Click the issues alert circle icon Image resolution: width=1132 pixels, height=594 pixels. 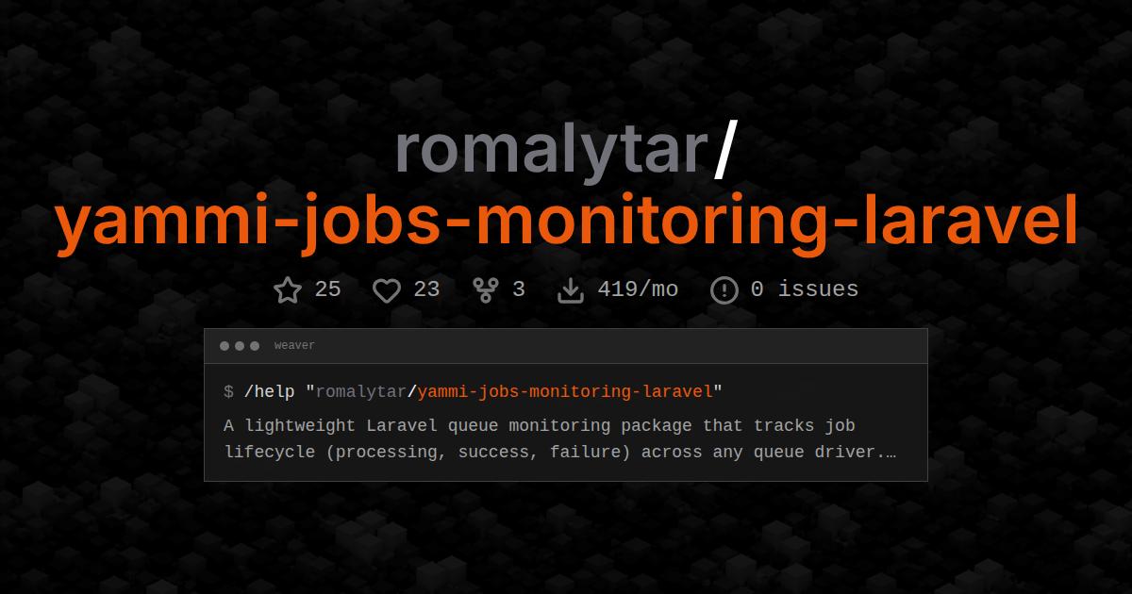[724, 289]
